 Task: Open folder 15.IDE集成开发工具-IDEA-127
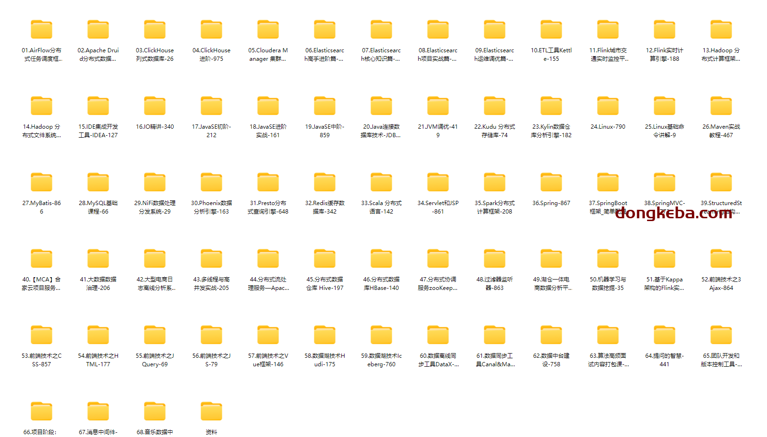[x=98, y=106]
